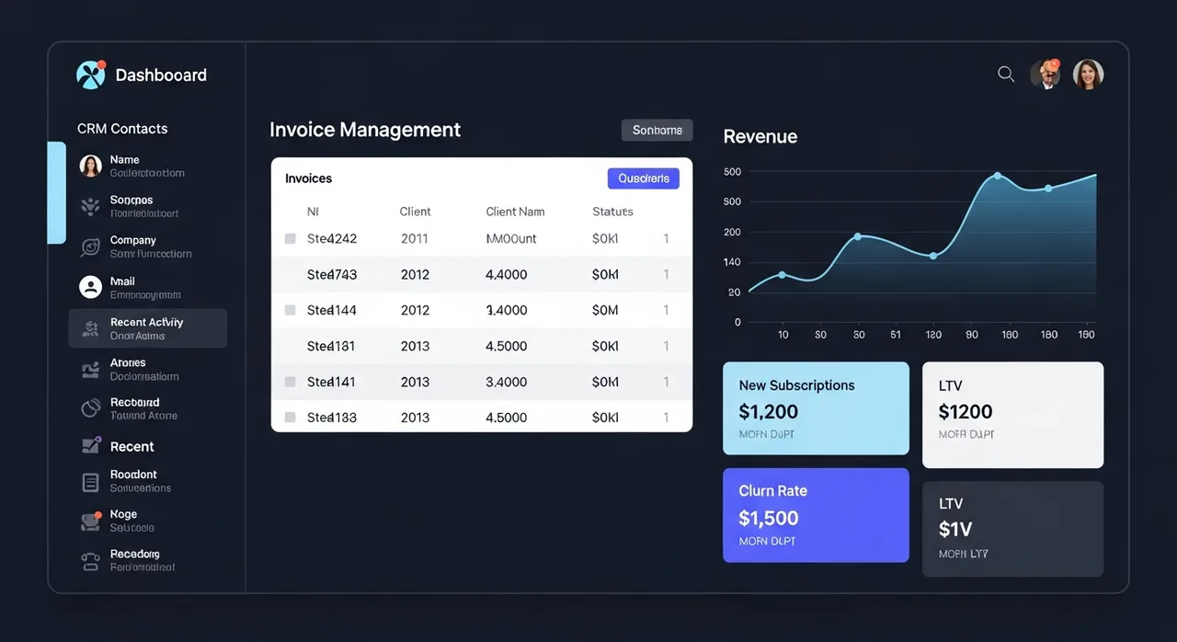The height and width of the screenshot is (642, 1177).
Task: Tick checkbox for invoice Ste4242
Action: [290, 238]
